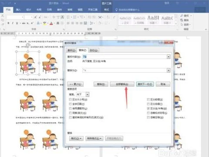The image size is (209, 157).
Task: Click the Cut scissors icon
Action: click(x=3, y=16)
